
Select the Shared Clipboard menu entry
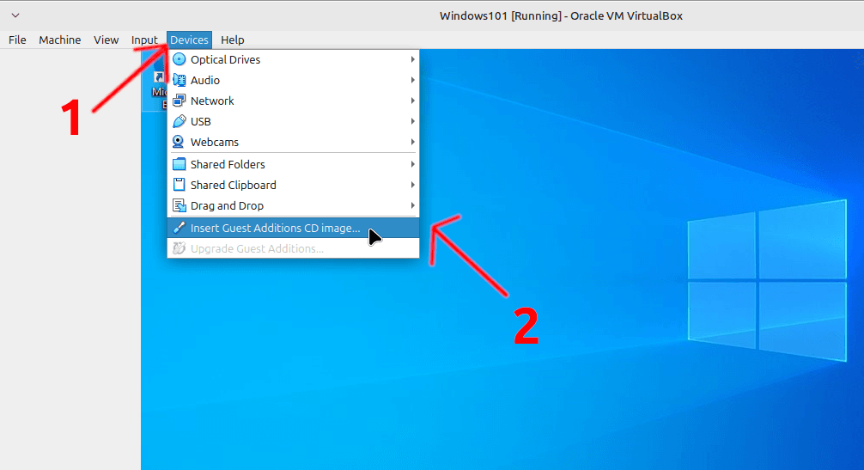293,185
